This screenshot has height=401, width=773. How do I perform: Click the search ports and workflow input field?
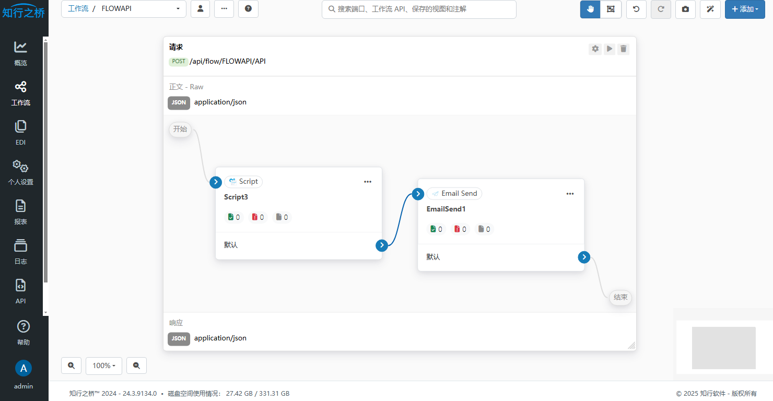tap(419, 9)
